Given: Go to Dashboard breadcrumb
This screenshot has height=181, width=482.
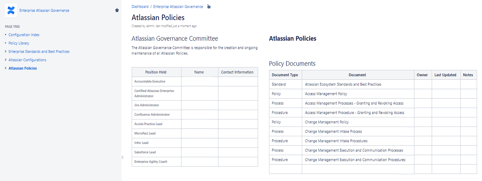Looking at the screenshot, I should point(140,7).
